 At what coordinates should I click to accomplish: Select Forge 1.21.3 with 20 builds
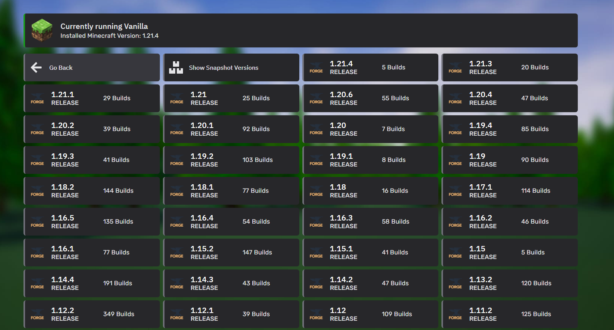click(509, 67)
